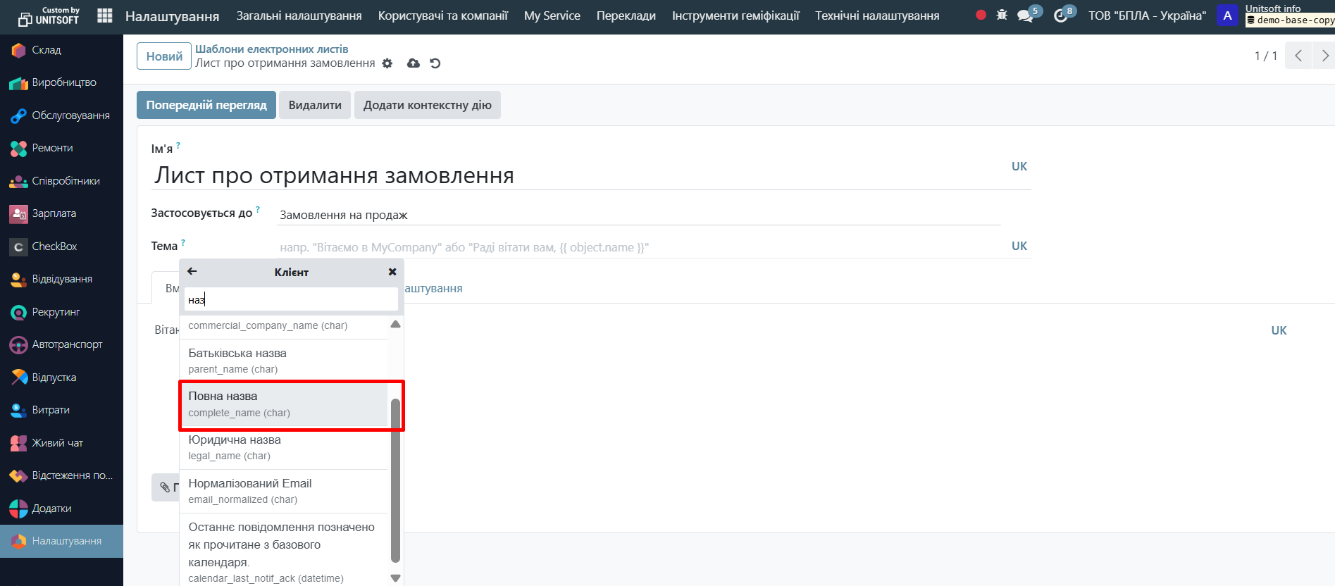Click the cloud upload save icon

414,63
